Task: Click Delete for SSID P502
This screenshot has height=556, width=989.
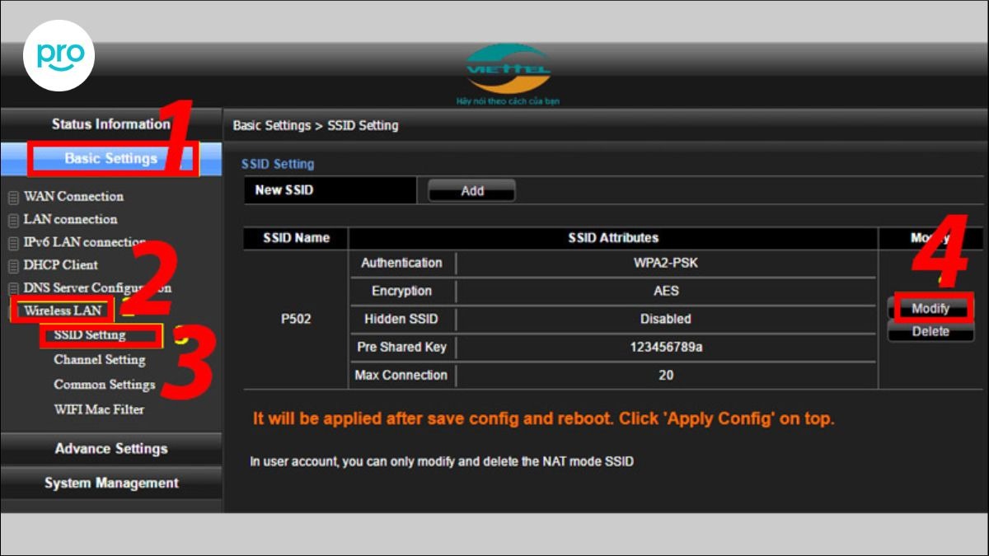Action: [x=930, y=332]
